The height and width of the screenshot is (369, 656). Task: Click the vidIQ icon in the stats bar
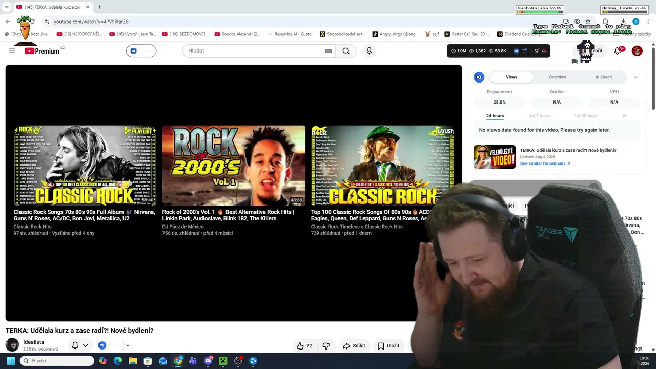[516, 51]
